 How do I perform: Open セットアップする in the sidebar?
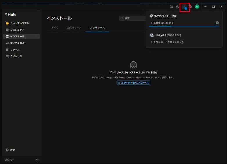(x=19, y=23)
